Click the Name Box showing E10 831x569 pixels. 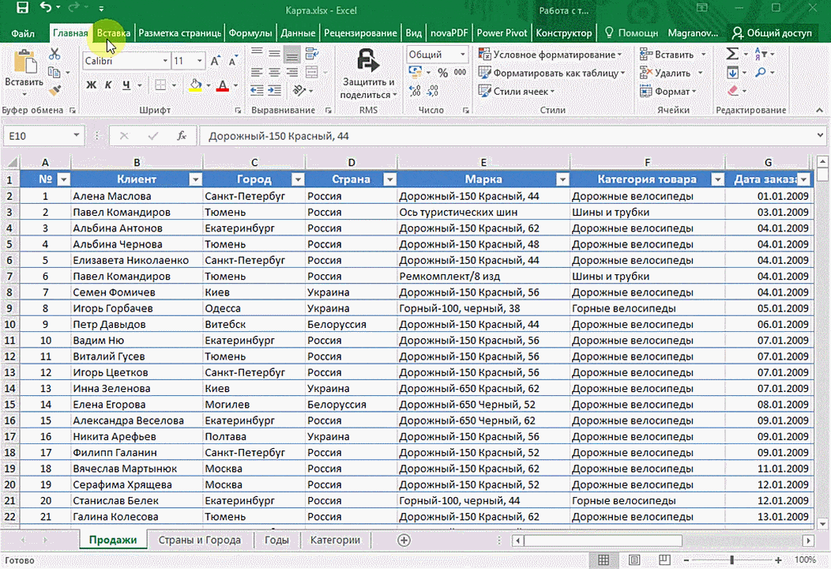coord(37,136)
